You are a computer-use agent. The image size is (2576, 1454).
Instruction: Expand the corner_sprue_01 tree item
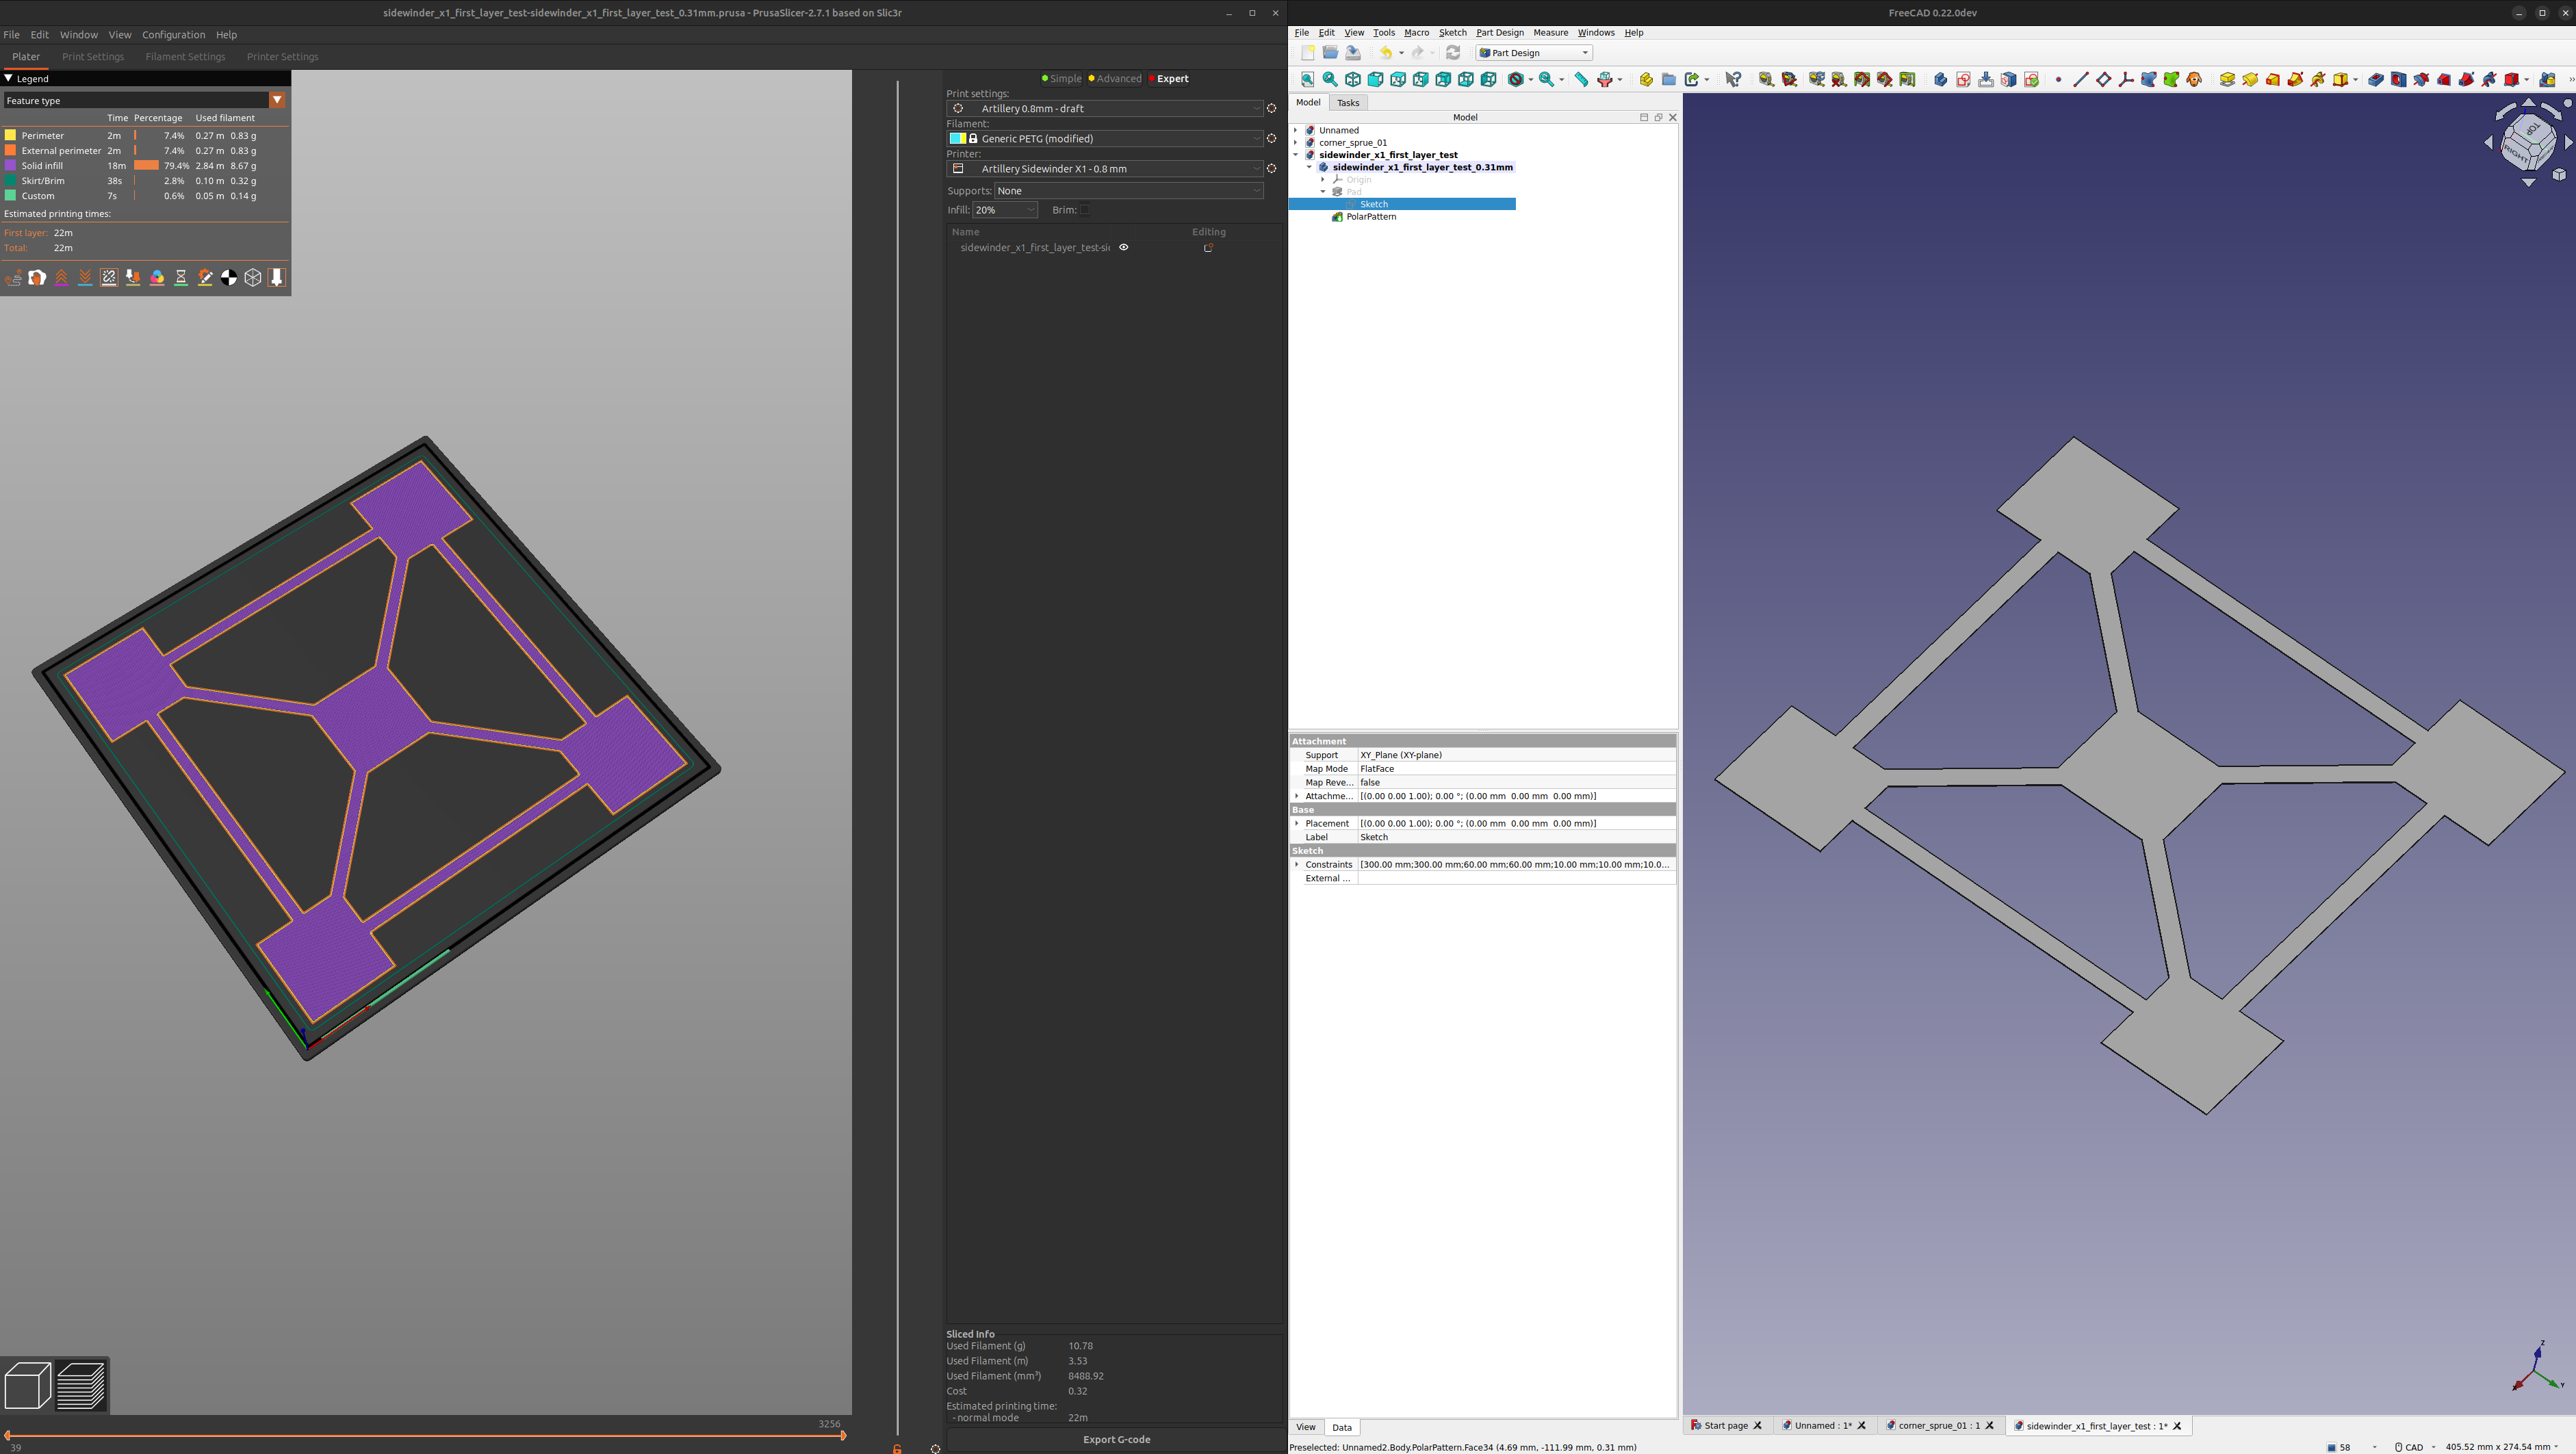click(x=1296, y=143)
